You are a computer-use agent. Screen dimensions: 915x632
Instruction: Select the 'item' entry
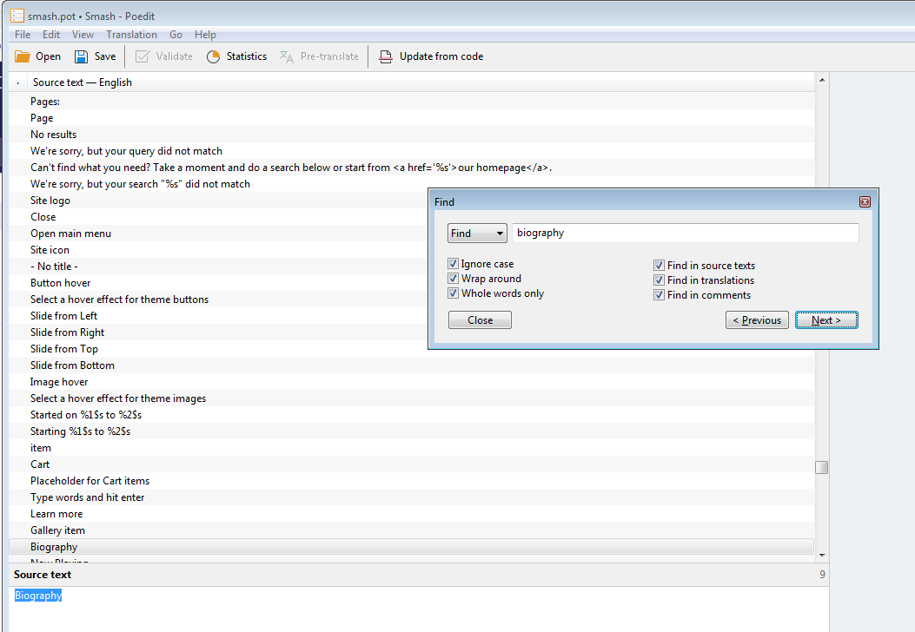click(x=411, y=448)
